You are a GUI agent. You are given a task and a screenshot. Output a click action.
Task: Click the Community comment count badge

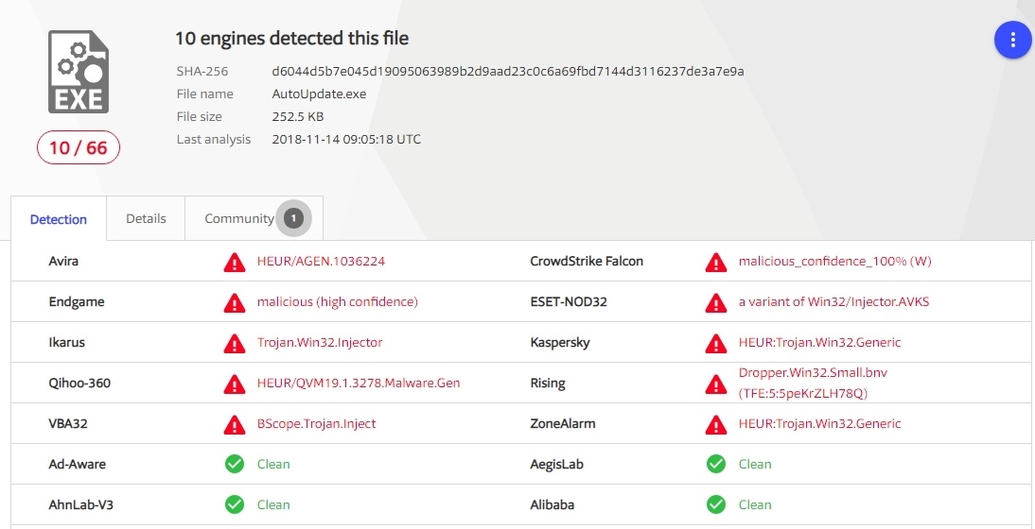click(x=293, y=219)
